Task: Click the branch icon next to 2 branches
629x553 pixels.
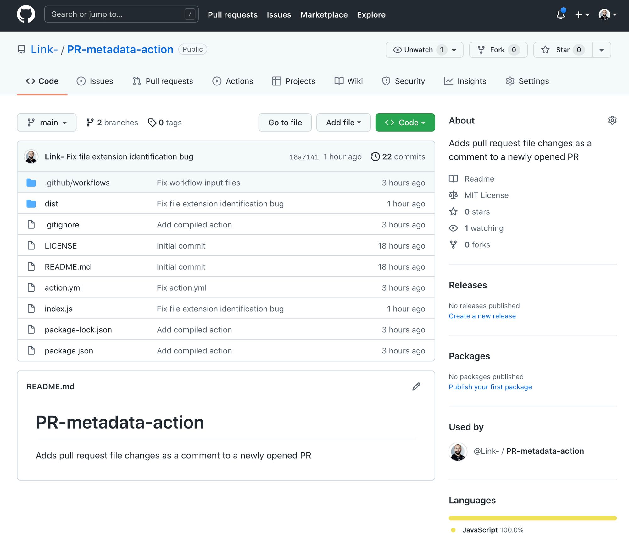Action: coord(91,123)
